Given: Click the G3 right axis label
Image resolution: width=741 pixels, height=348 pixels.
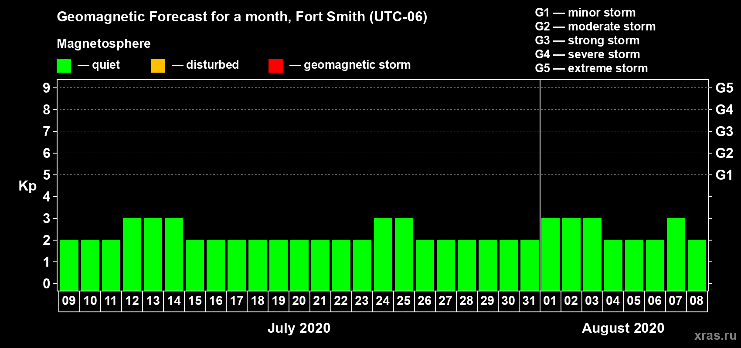Looking at the screenshot, I should (724, 131).
